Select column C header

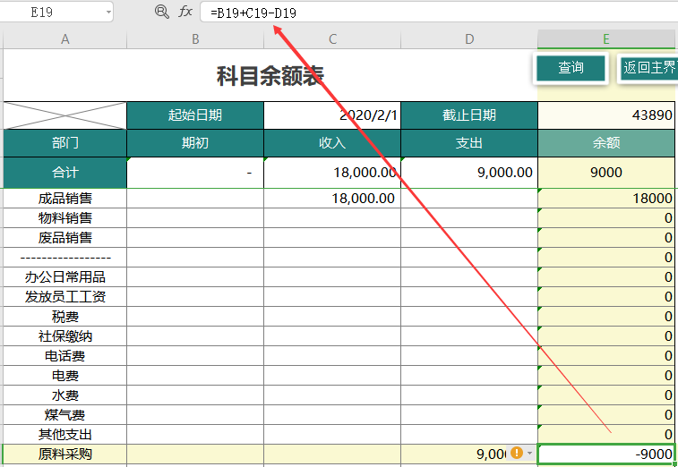[x=332, y=38]
